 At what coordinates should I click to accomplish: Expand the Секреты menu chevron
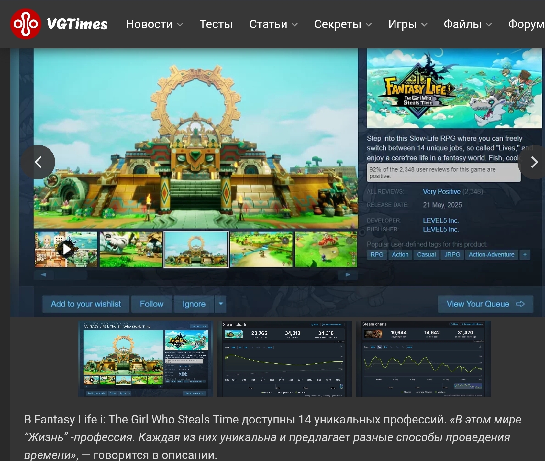[x=369, y=25]
